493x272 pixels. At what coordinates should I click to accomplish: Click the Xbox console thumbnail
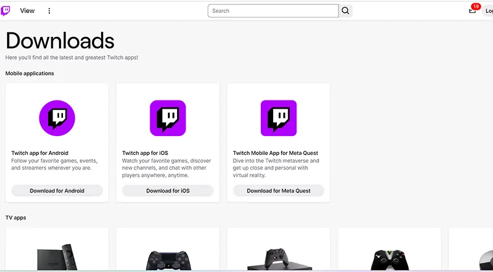pyautogui.click(x=278, y=259)
